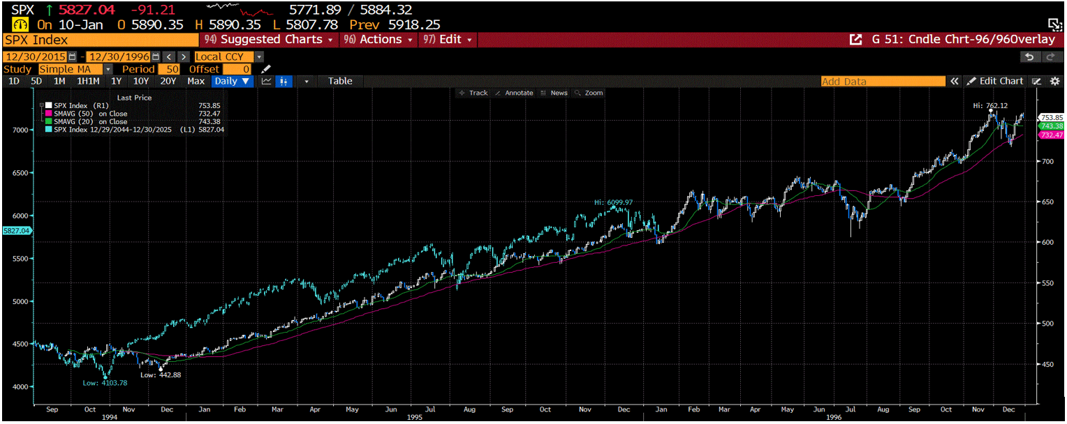Click the pink SMAVG (50) color swatch
This screenshot has height=424, width=1067.
click(49, 113)
